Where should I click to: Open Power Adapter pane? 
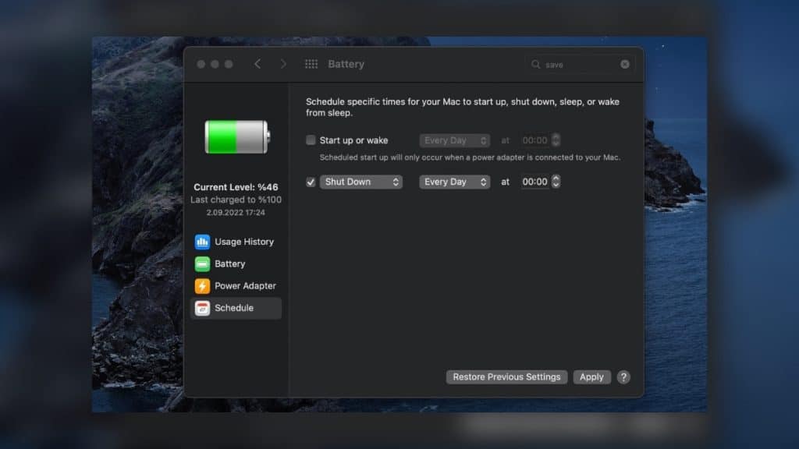pos(236,285)
